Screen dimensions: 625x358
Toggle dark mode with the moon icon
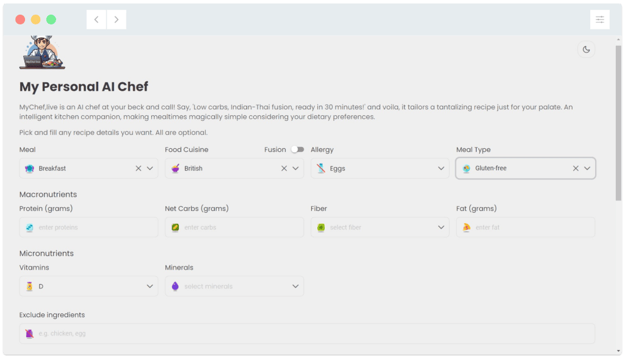586,49
